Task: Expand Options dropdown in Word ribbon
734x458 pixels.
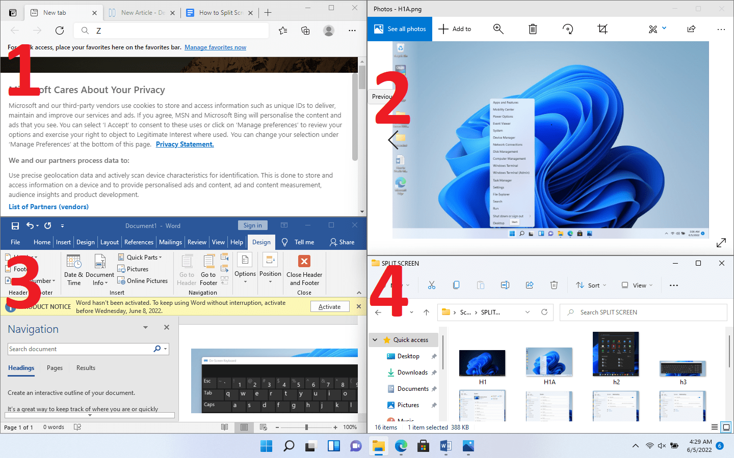Action: [x=245, y=270]
